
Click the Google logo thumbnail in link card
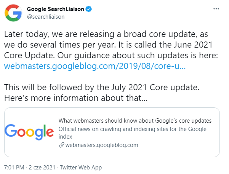[x=29, y=132]
